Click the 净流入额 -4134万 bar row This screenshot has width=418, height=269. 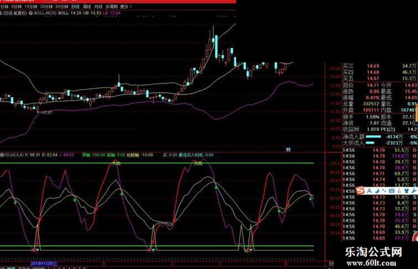click(380, 137)
